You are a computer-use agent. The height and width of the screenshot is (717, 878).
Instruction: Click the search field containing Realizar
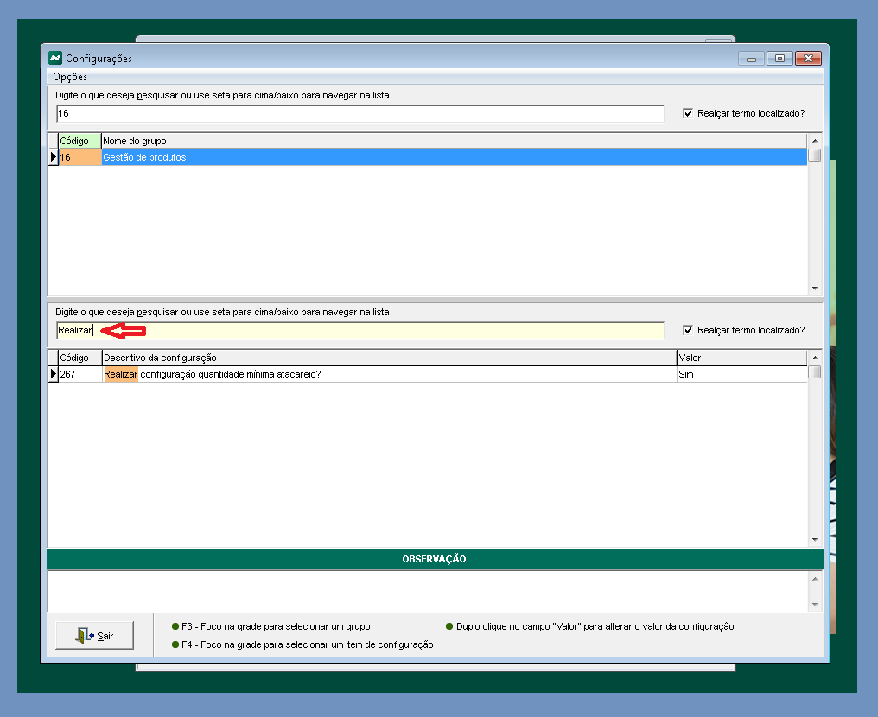[359, 331]
